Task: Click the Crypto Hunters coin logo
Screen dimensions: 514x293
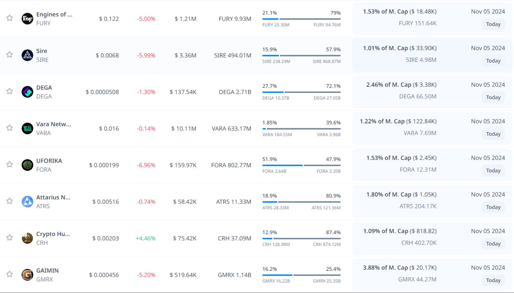Action: pyautogui.click(x=27, y=238)
